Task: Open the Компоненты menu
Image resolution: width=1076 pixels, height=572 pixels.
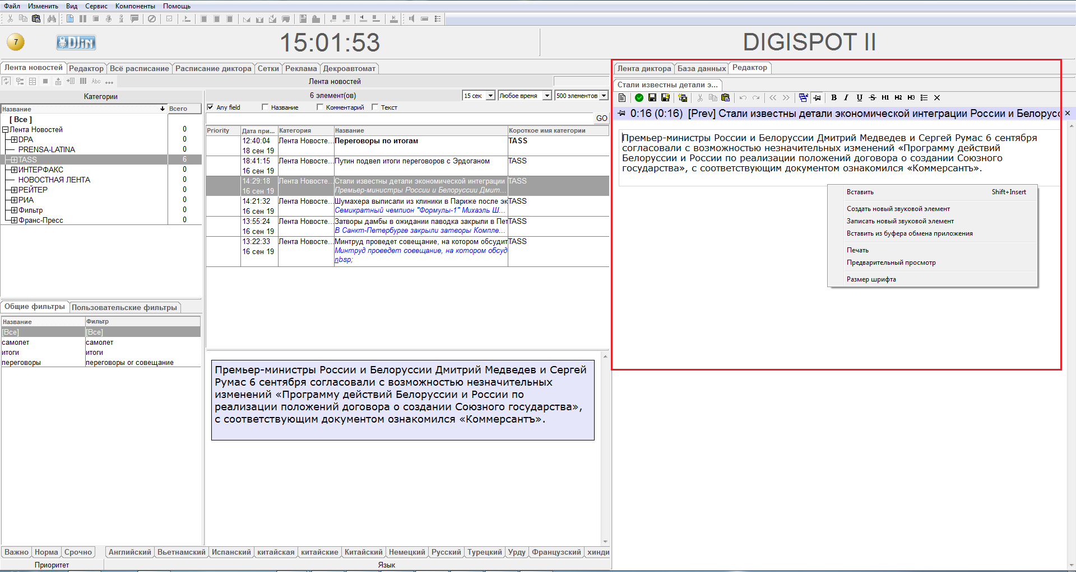Action: point(135,6)
